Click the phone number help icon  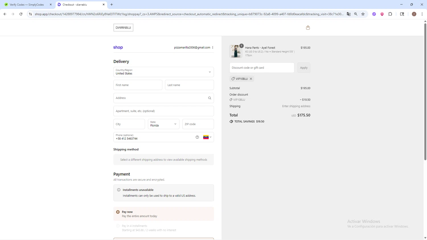(197, 137)
